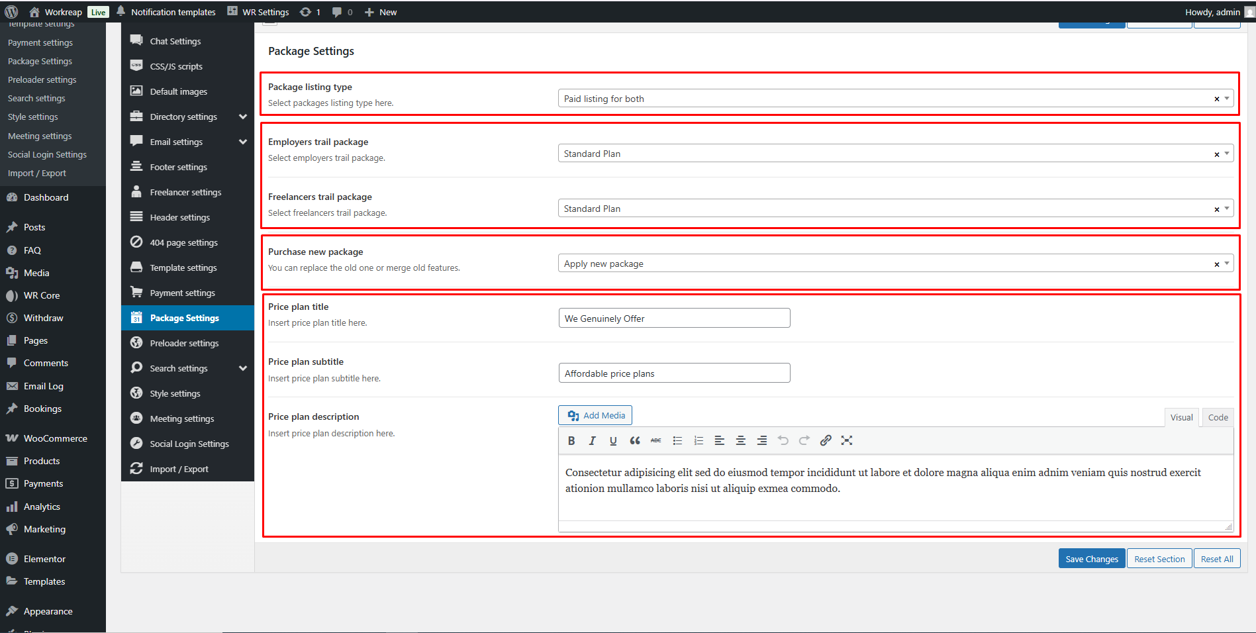The image size is (1256, 633).
Task: Click the Price plan title field
Action: pos(674,318)
